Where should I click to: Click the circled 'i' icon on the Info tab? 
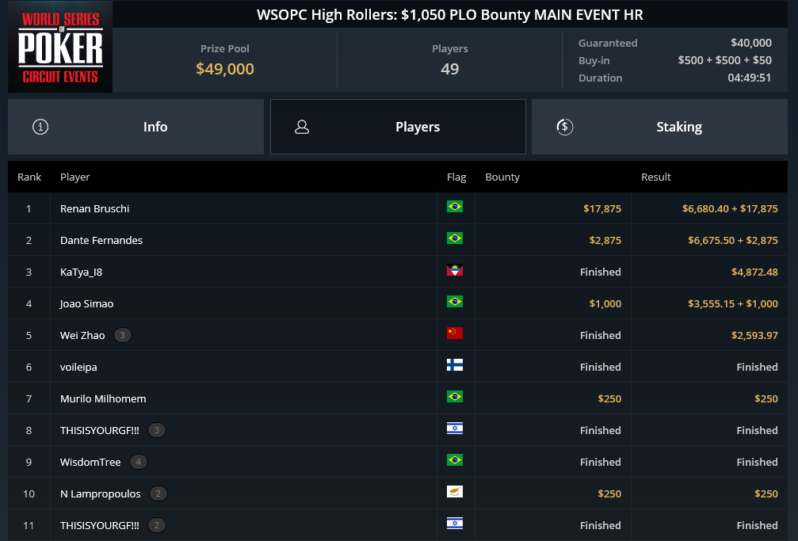(40, 127)
